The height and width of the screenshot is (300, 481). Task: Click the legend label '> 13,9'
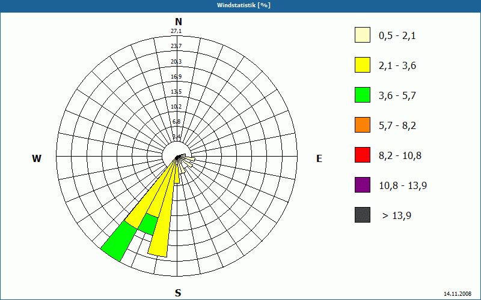click(397, 216)
